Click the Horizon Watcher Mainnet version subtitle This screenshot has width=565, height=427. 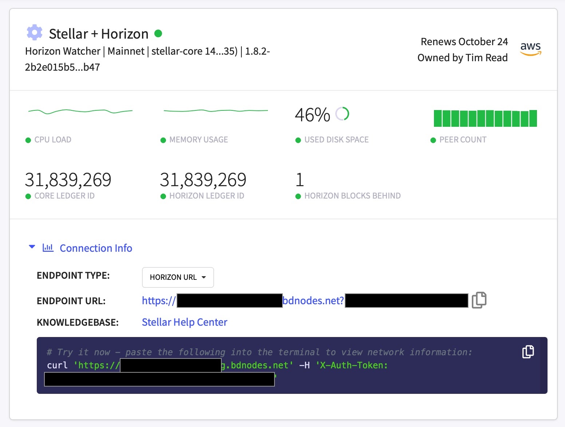(147, 59)
